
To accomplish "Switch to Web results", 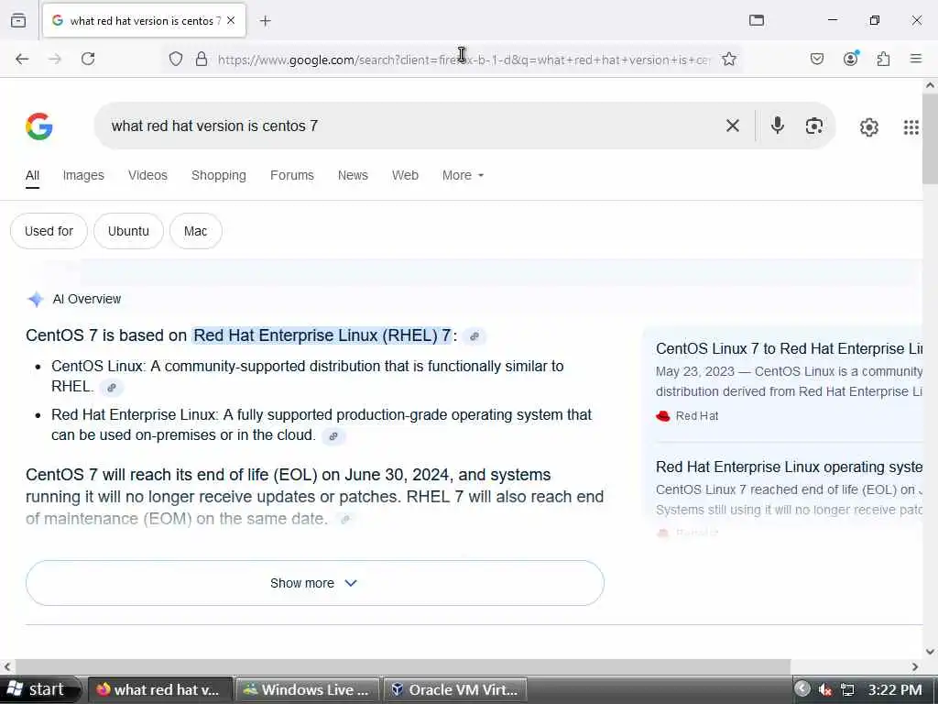I will (405, 175).
